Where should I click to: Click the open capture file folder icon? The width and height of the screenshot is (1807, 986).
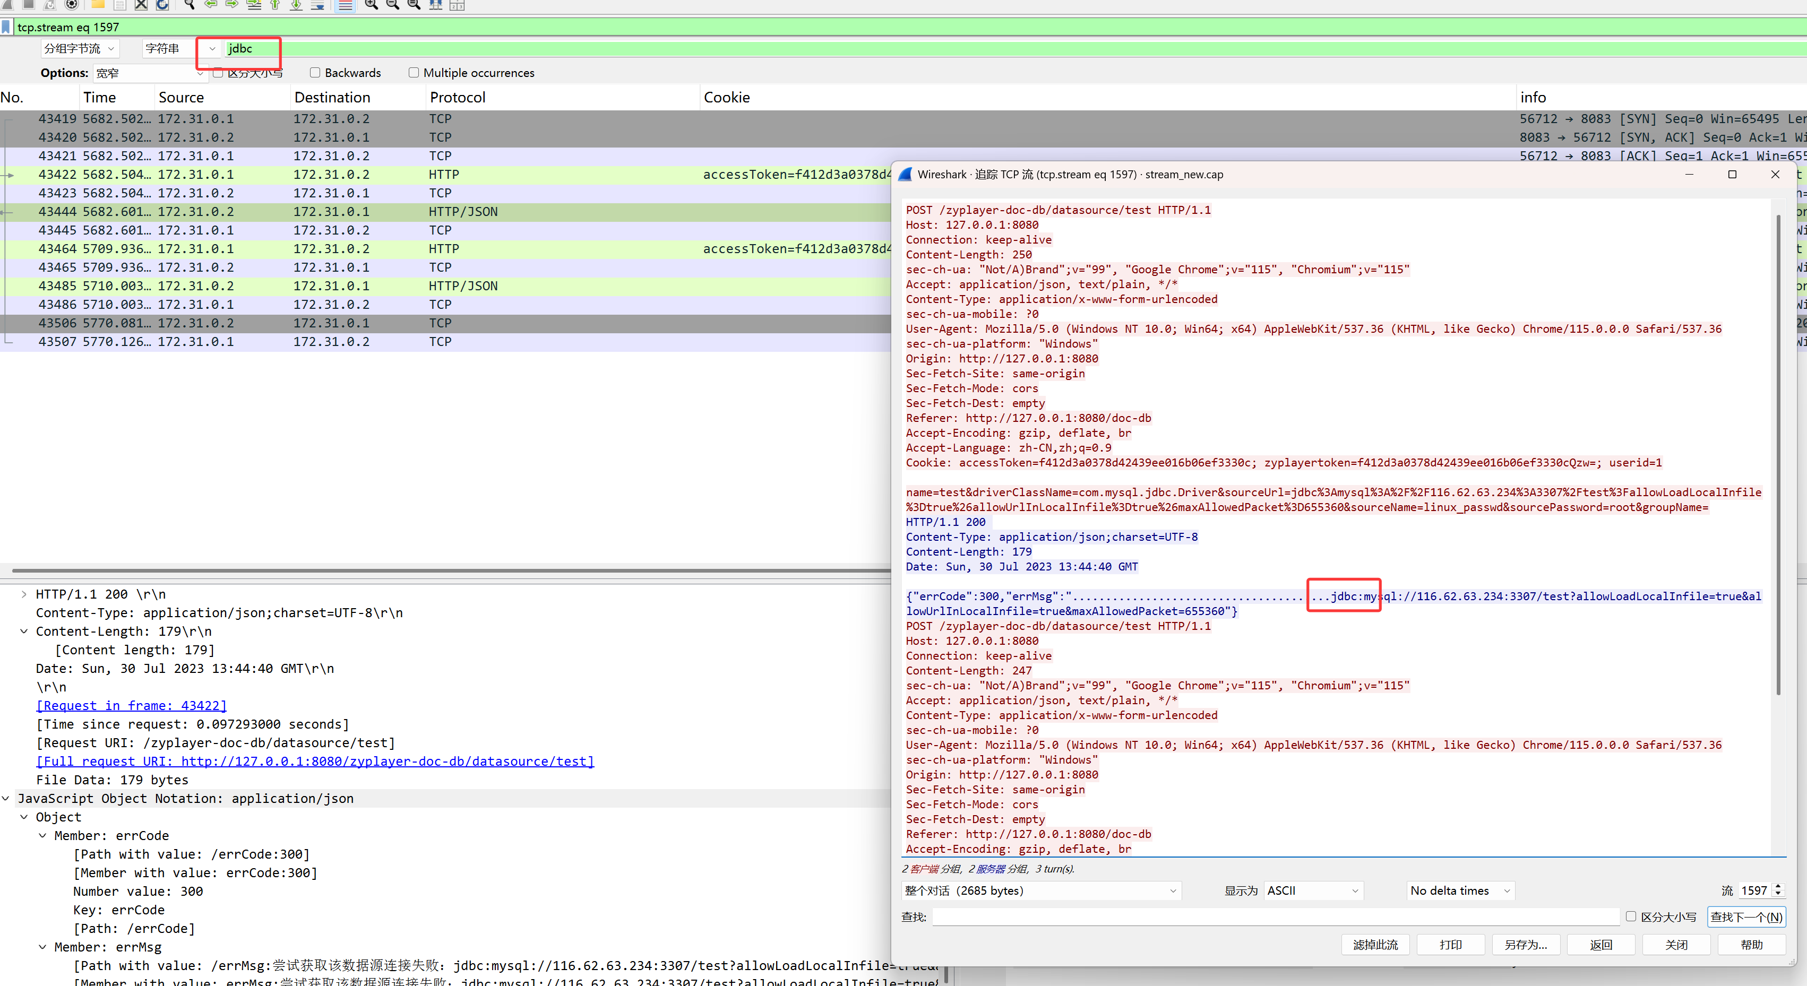click(98, 5)
